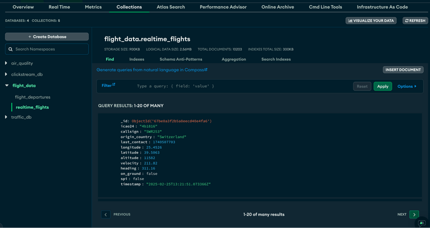Image resolution: width=430 pixels, height=228 pixels.
Task: Click the heading value 311.16
Action: pyautogui.click(x=148, y=169)
